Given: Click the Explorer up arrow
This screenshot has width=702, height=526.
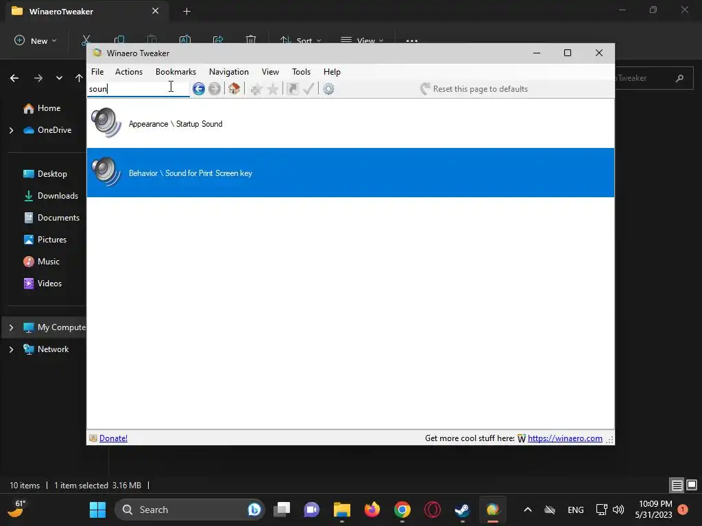Looking at the screenshot, I should [x=79, y=78].
